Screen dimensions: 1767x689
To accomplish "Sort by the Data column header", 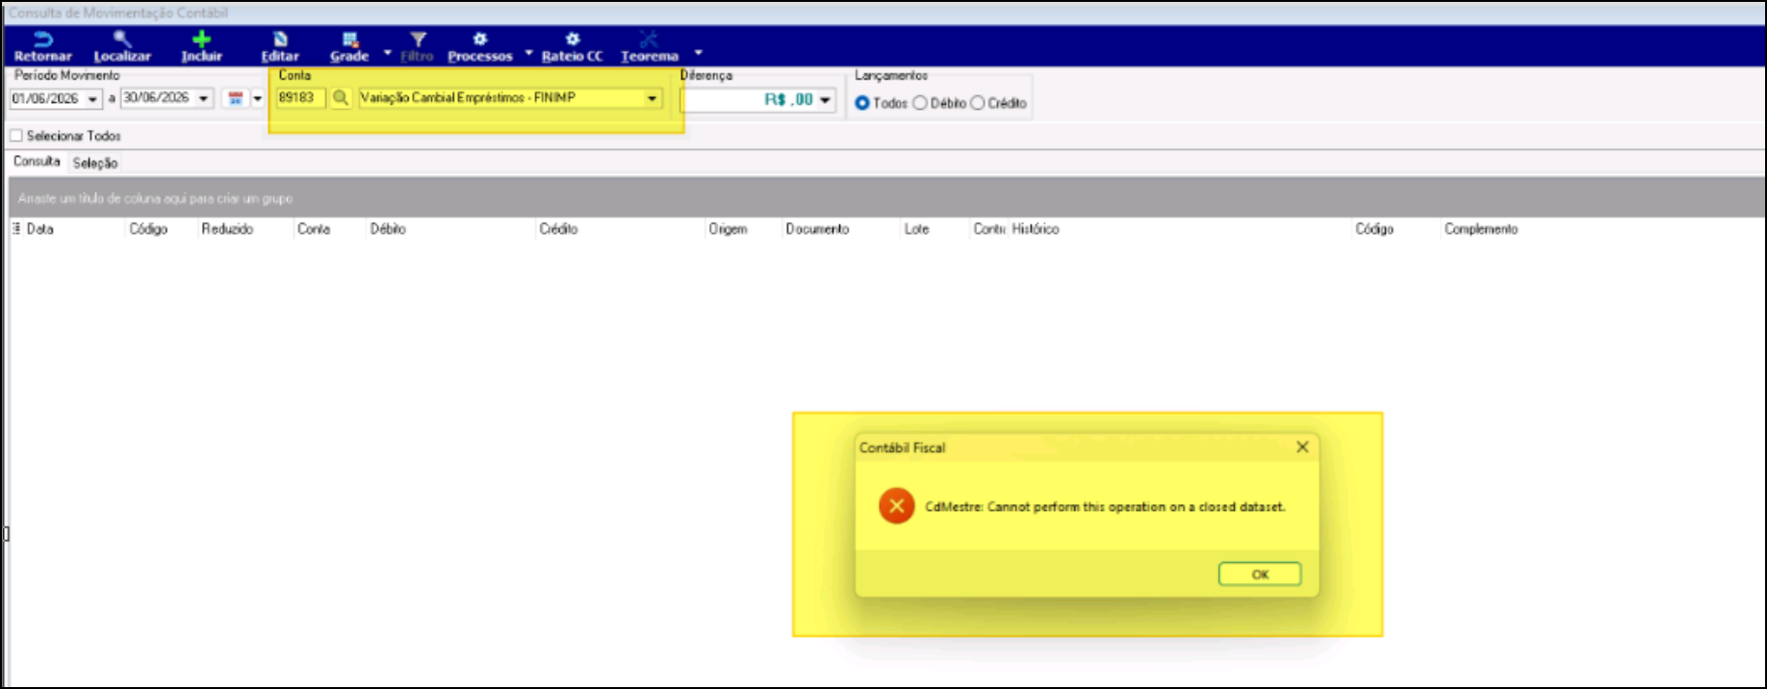I will 40,229.
